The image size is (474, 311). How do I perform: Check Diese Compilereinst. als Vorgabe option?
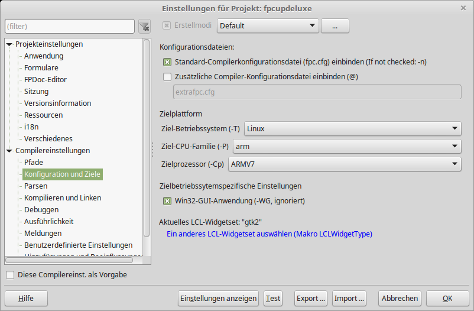click(10, 275)
